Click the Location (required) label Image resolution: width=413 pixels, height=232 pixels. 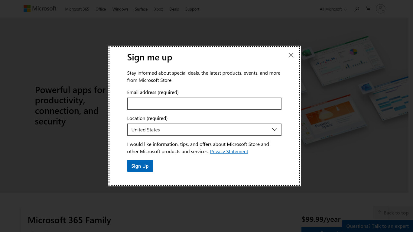pos(147,118)
